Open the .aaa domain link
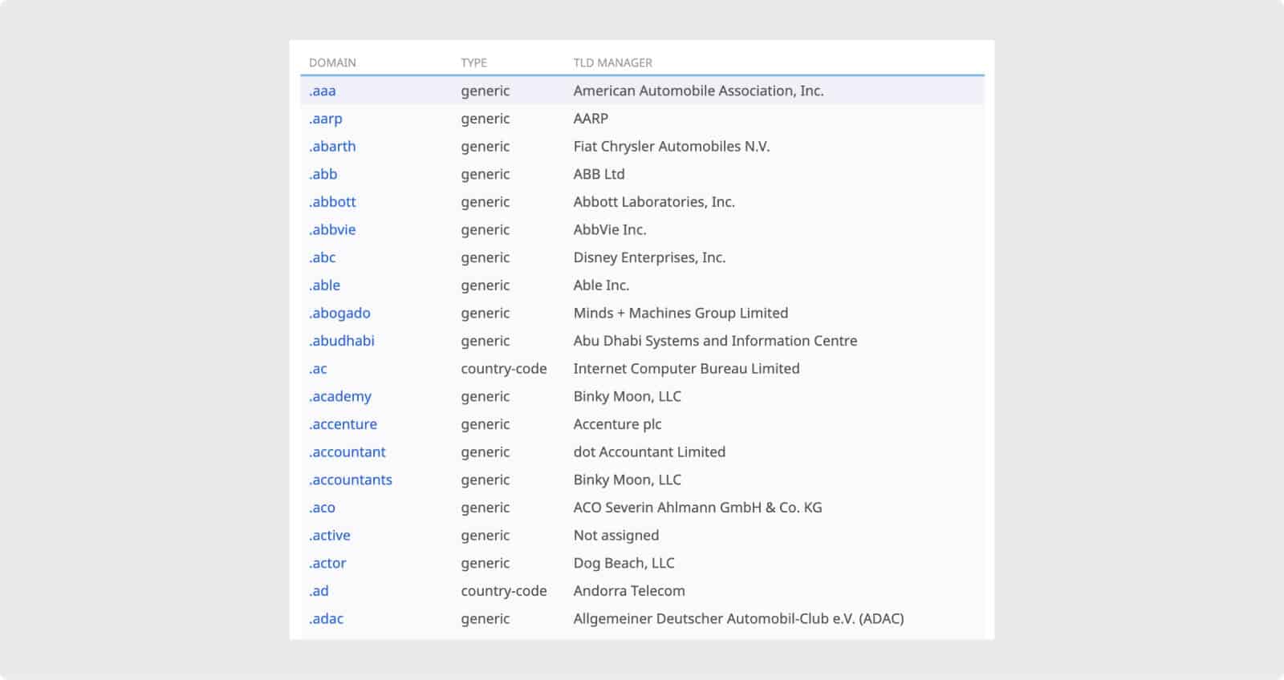1284x680 pixels. (323, 91)
